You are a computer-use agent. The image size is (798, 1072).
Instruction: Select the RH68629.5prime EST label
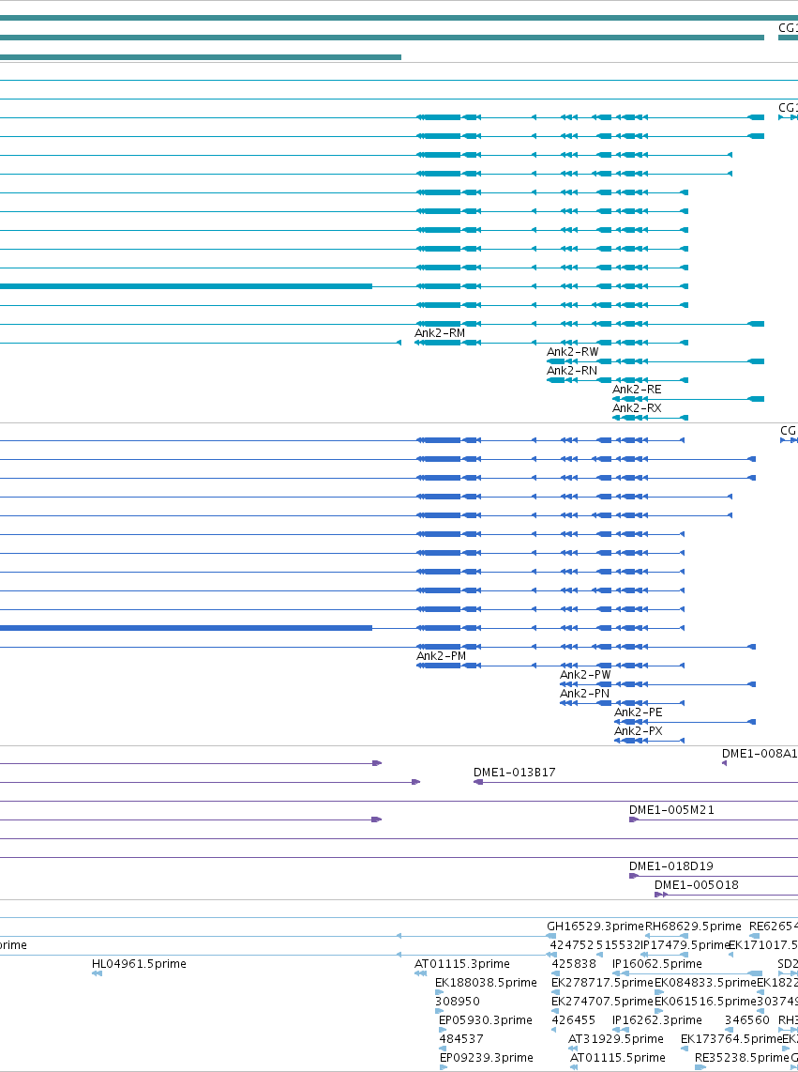click(694, 927)
